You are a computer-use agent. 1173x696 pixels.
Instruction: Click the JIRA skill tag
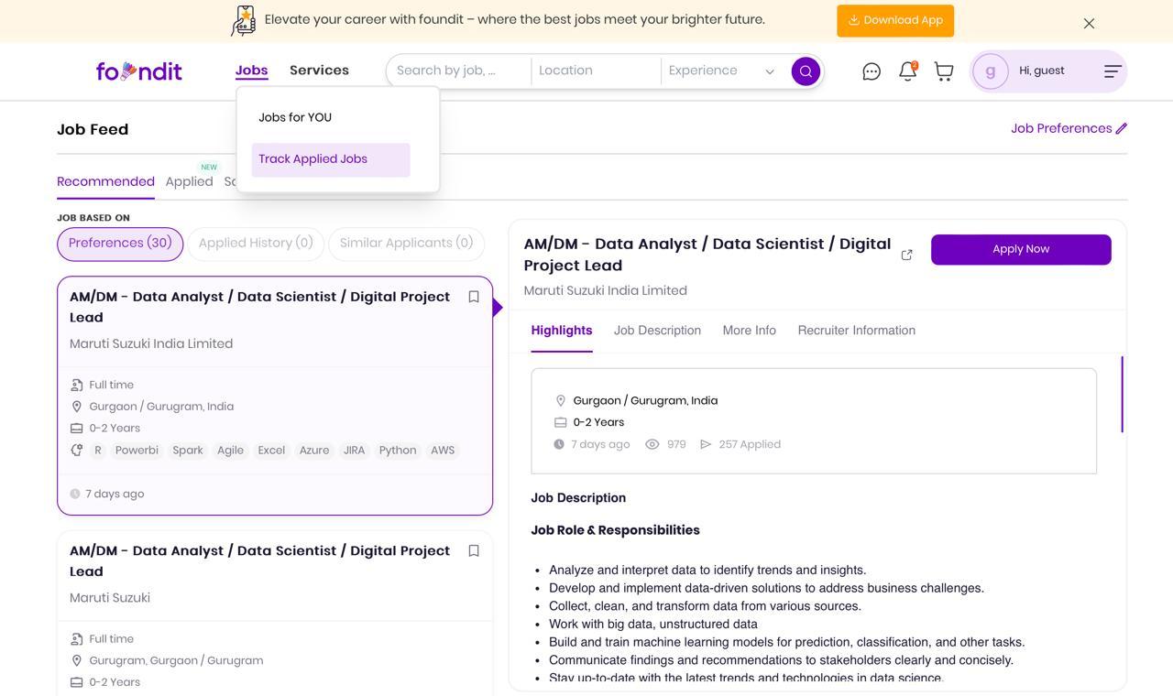(x=354, y=451)
